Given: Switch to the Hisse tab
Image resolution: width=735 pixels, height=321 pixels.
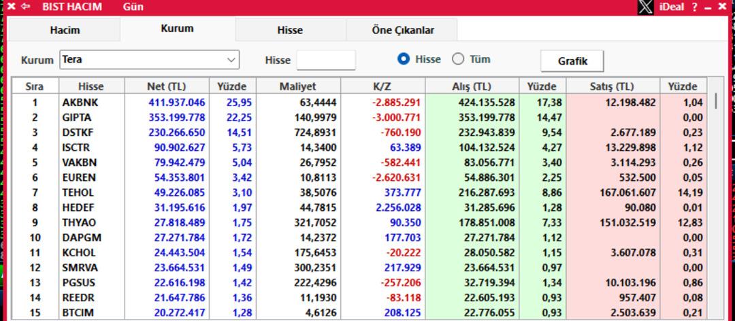Looking at the screenshot, I should click(x=290, y=31).
